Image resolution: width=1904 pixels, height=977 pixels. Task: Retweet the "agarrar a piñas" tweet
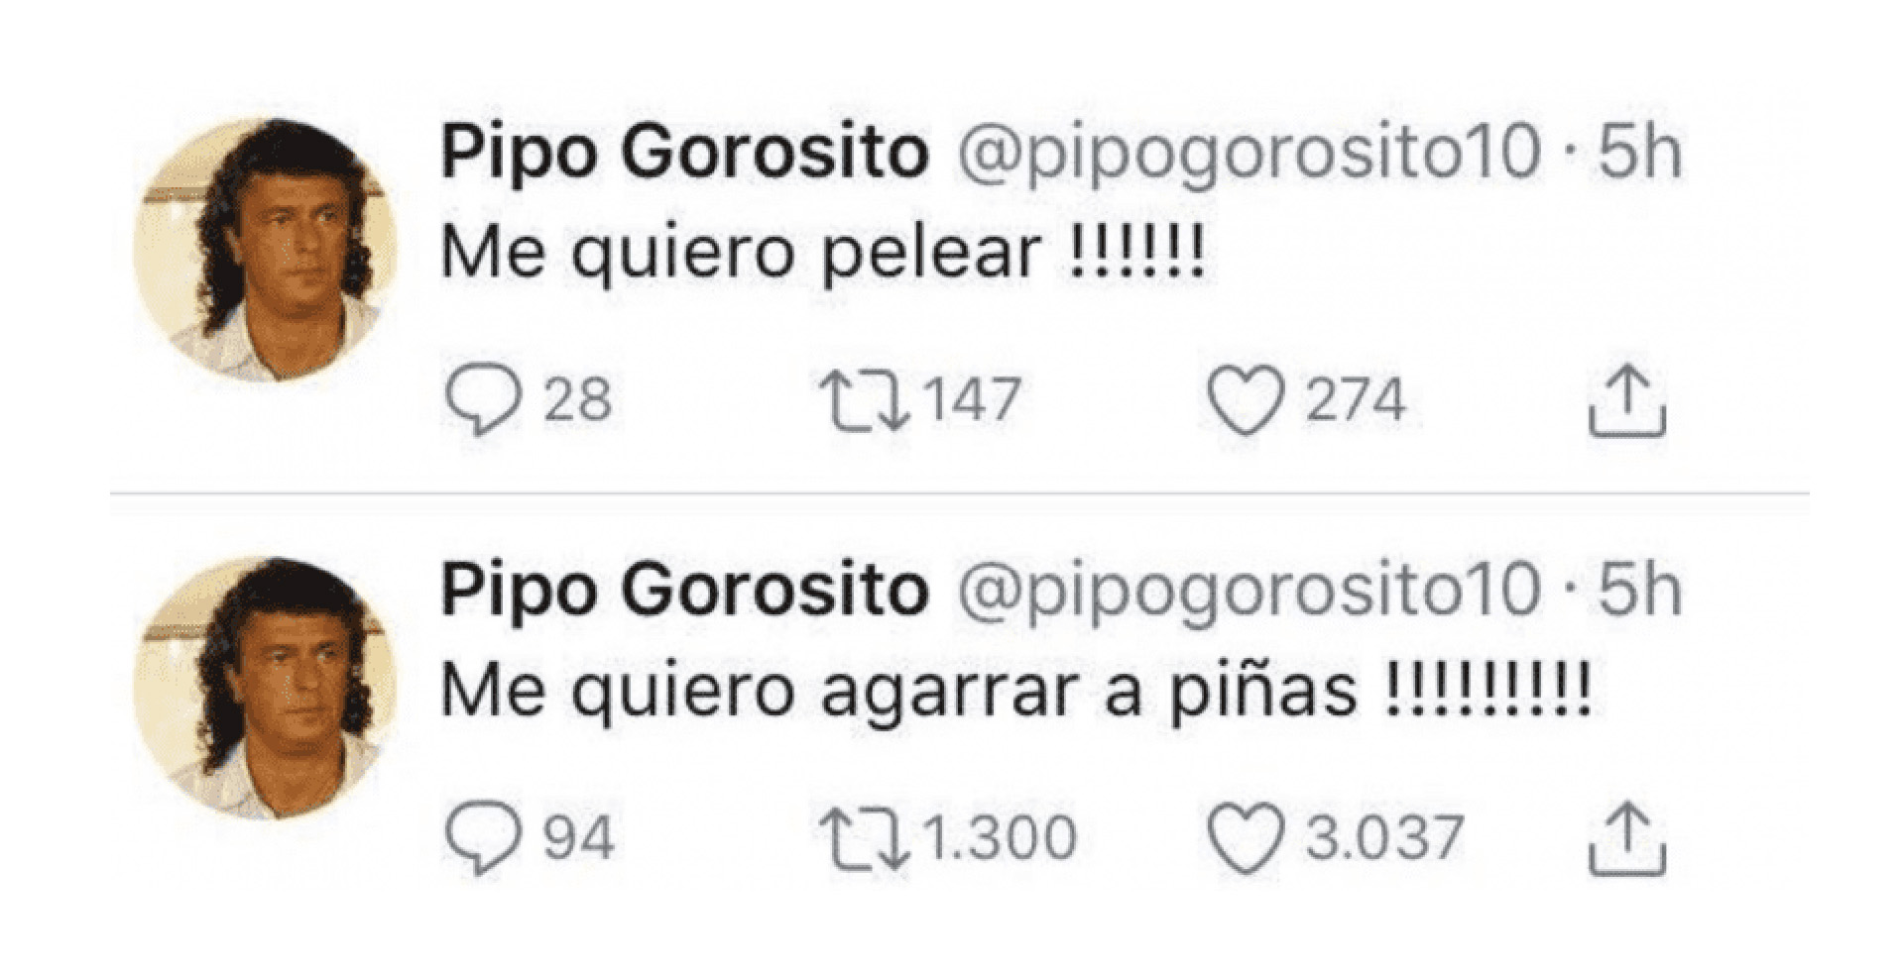(x=864, y=838)
